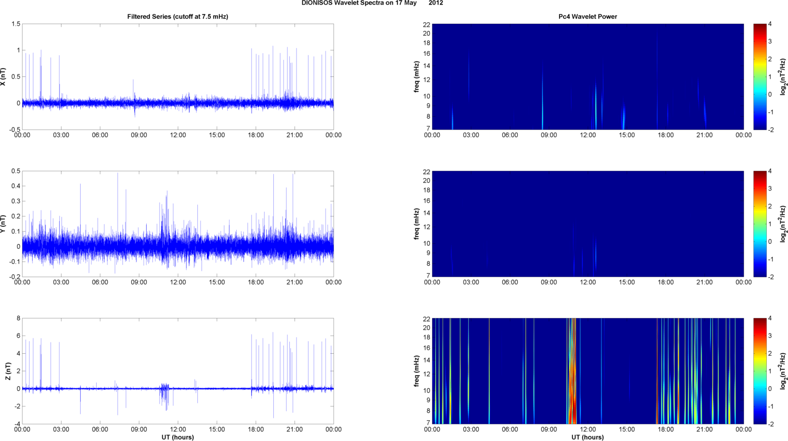
Task: Click the colorbar beside the middle spectrogram
Action: (x=760, y=224)
